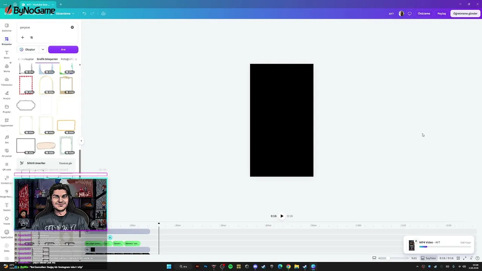Screen dimensions: 482x271
Task: Click the redo arrow in the top bar
Action: [x=92, y=14]
